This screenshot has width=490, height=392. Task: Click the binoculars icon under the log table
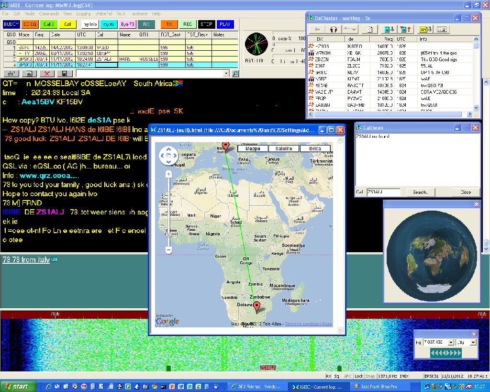pos(11,73)
